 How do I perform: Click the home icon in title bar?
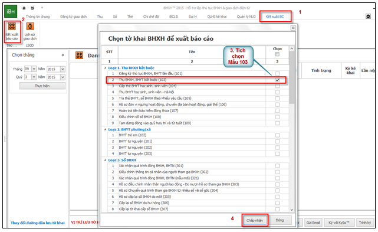pyautogui.click(x=24, y=8)
